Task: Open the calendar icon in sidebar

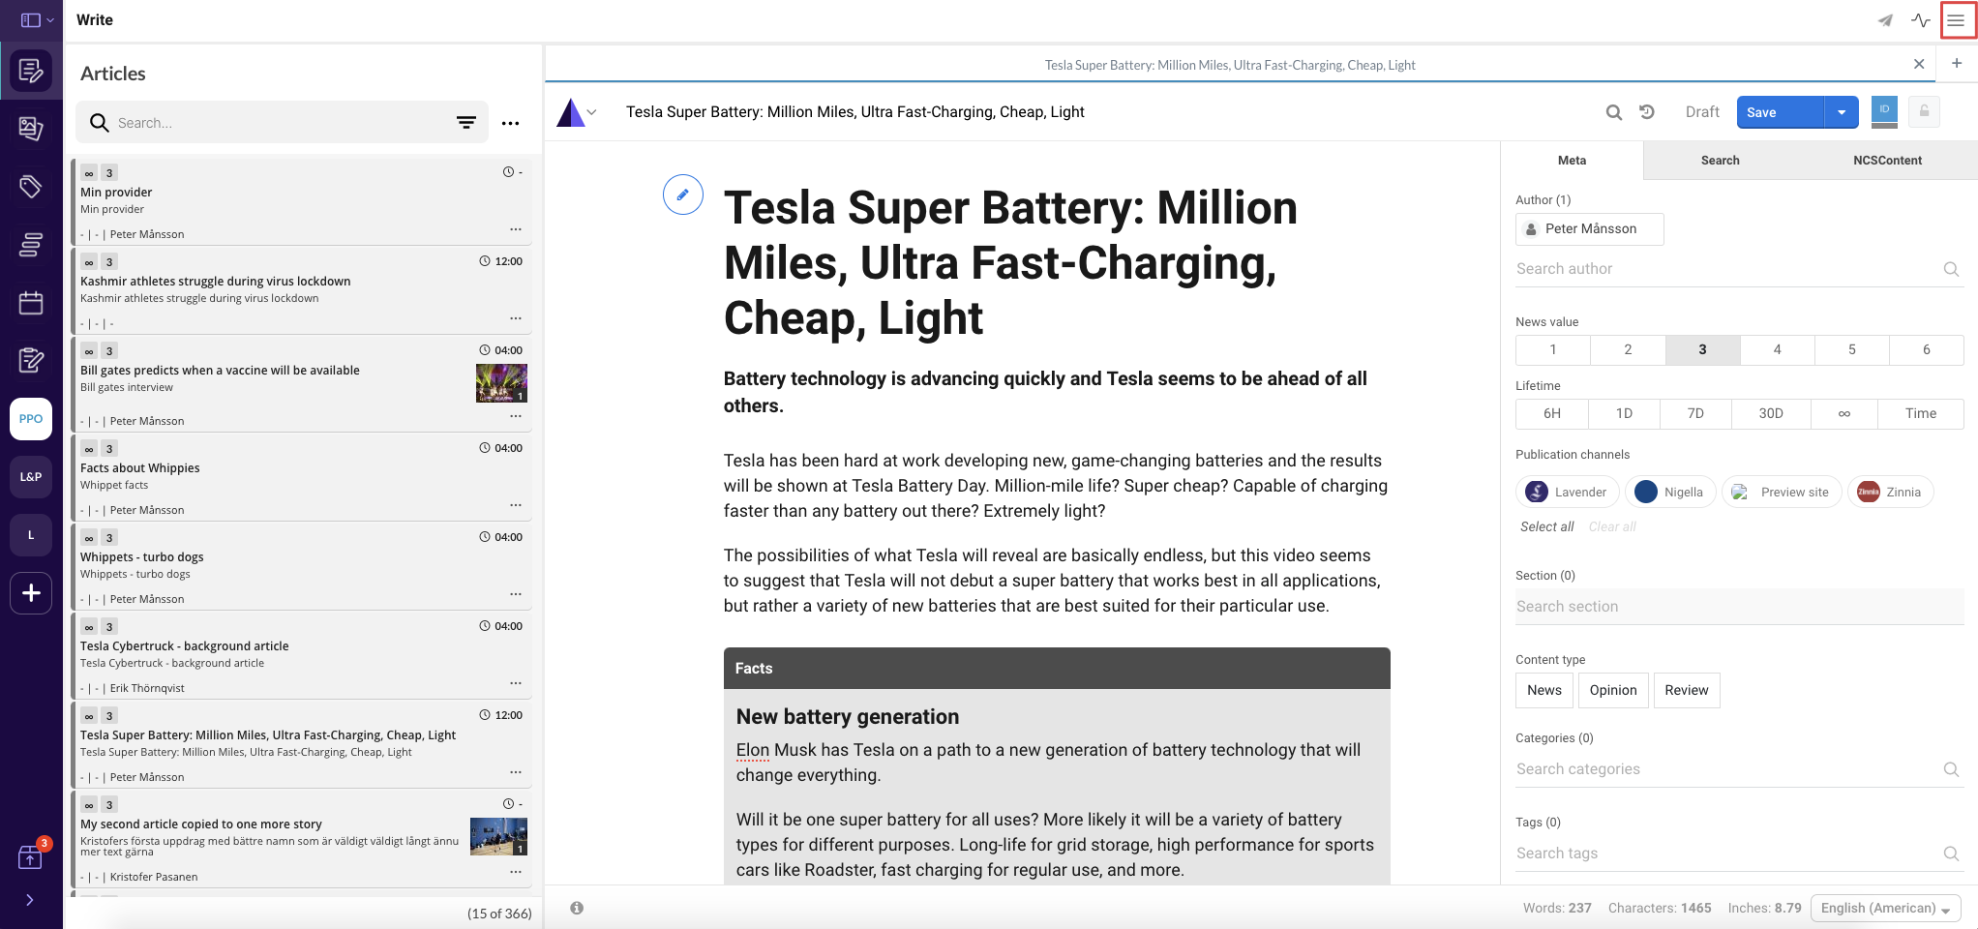Action: click(x=31, y=303)
